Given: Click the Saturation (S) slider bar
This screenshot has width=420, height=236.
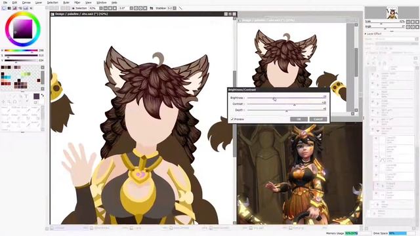Looking at the screenshot, I should pyautogui.click(x=21, y=55).
